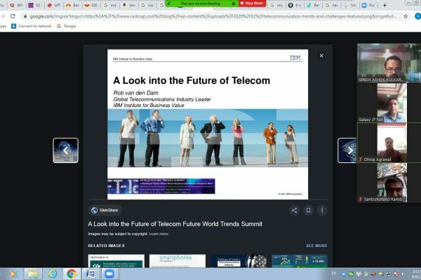The image size is (421, 280).
Task: Open the first related image thumbnail
Action: pos(116,261)
